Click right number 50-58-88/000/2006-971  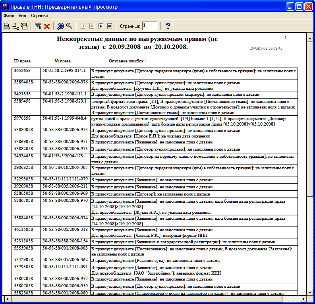pyautogui.click(x=65, y=141)
